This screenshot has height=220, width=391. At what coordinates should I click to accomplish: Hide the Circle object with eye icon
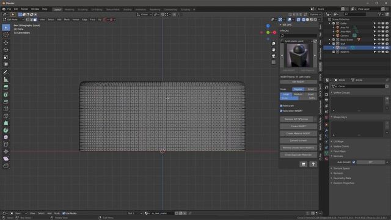click(x=379, y=48)
